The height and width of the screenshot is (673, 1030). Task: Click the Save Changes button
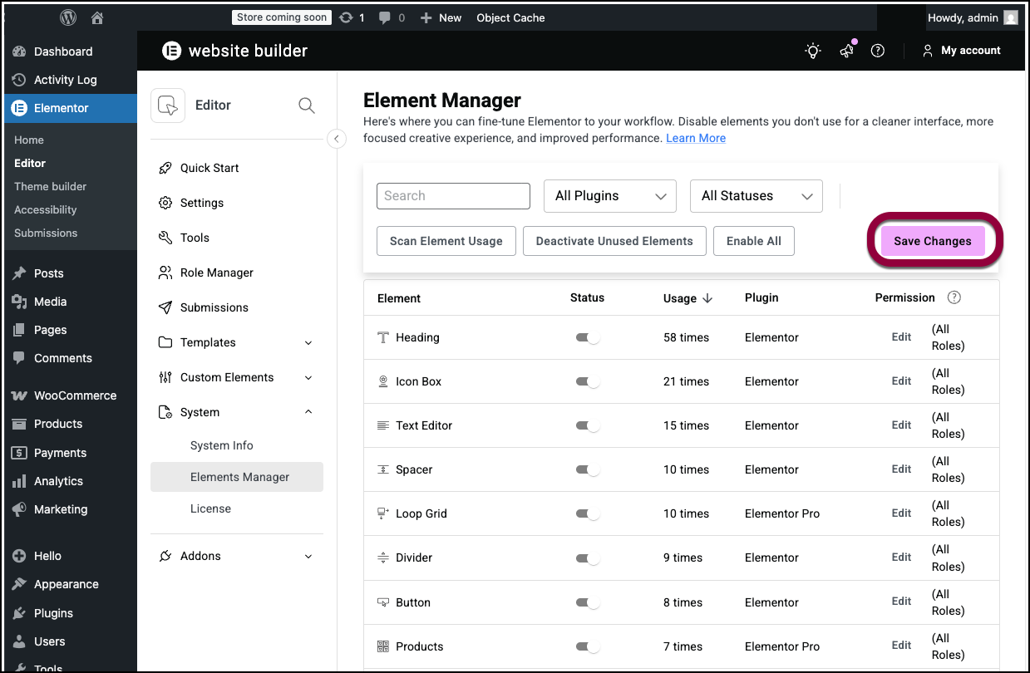tap(932, 241)
